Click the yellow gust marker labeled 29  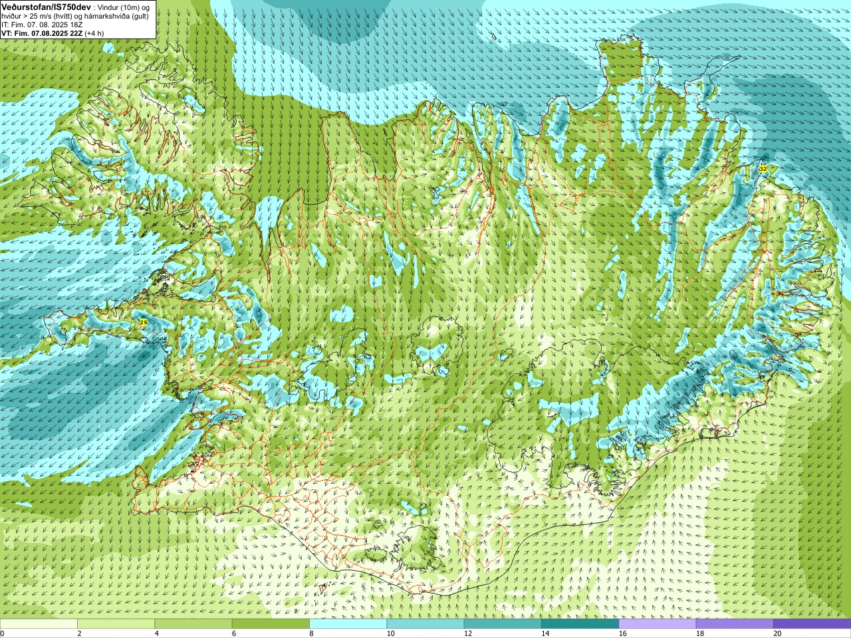pos(143,322)
